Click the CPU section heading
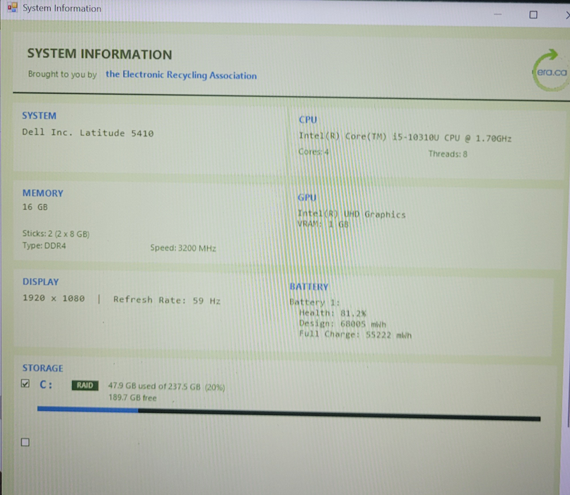 click(x=308, y=120)
